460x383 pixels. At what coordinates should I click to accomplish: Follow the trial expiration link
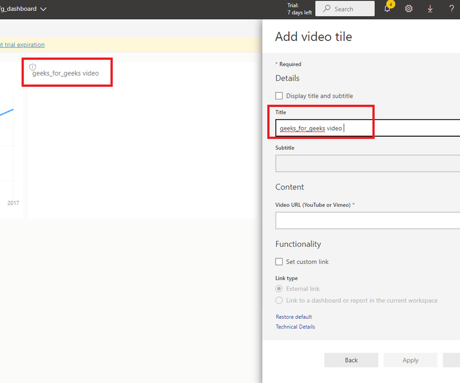(x=22, y=44)
